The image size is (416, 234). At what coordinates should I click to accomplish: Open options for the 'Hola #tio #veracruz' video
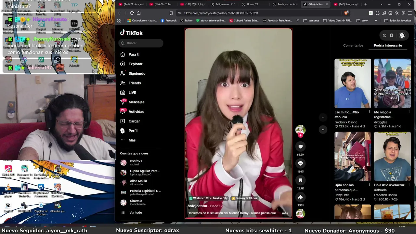click(x=409, y=185)
